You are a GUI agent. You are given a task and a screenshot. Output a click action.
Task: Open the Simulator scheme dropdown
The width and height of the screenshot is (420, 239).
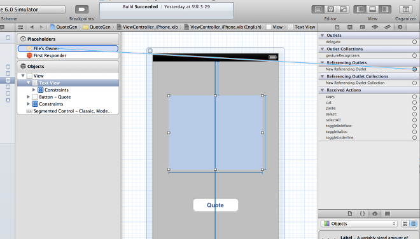(32, 10)
